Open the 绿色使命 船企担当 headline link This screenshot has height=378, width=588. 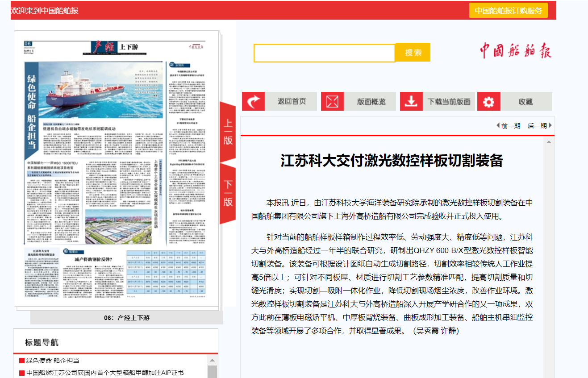click(x=53, y=361)
